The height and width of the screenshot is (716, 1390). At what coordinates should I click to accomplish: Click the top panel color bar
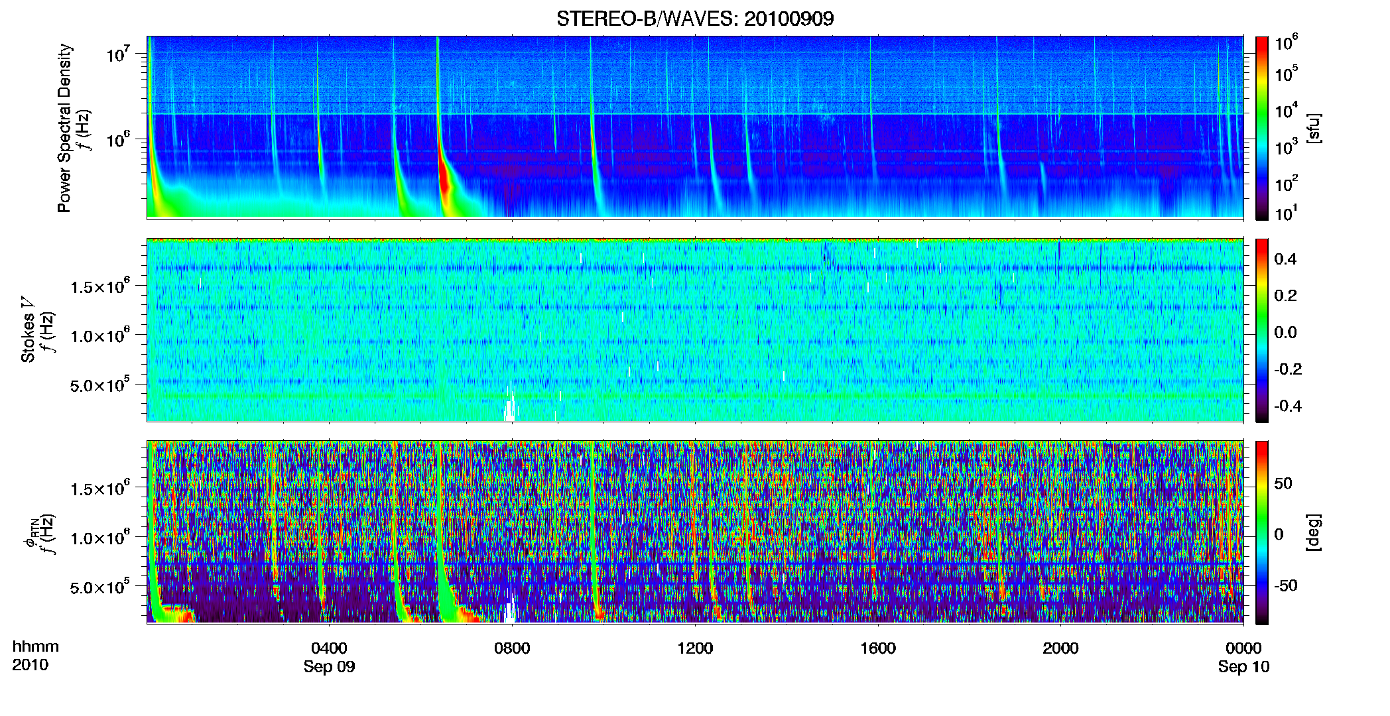1262,128
